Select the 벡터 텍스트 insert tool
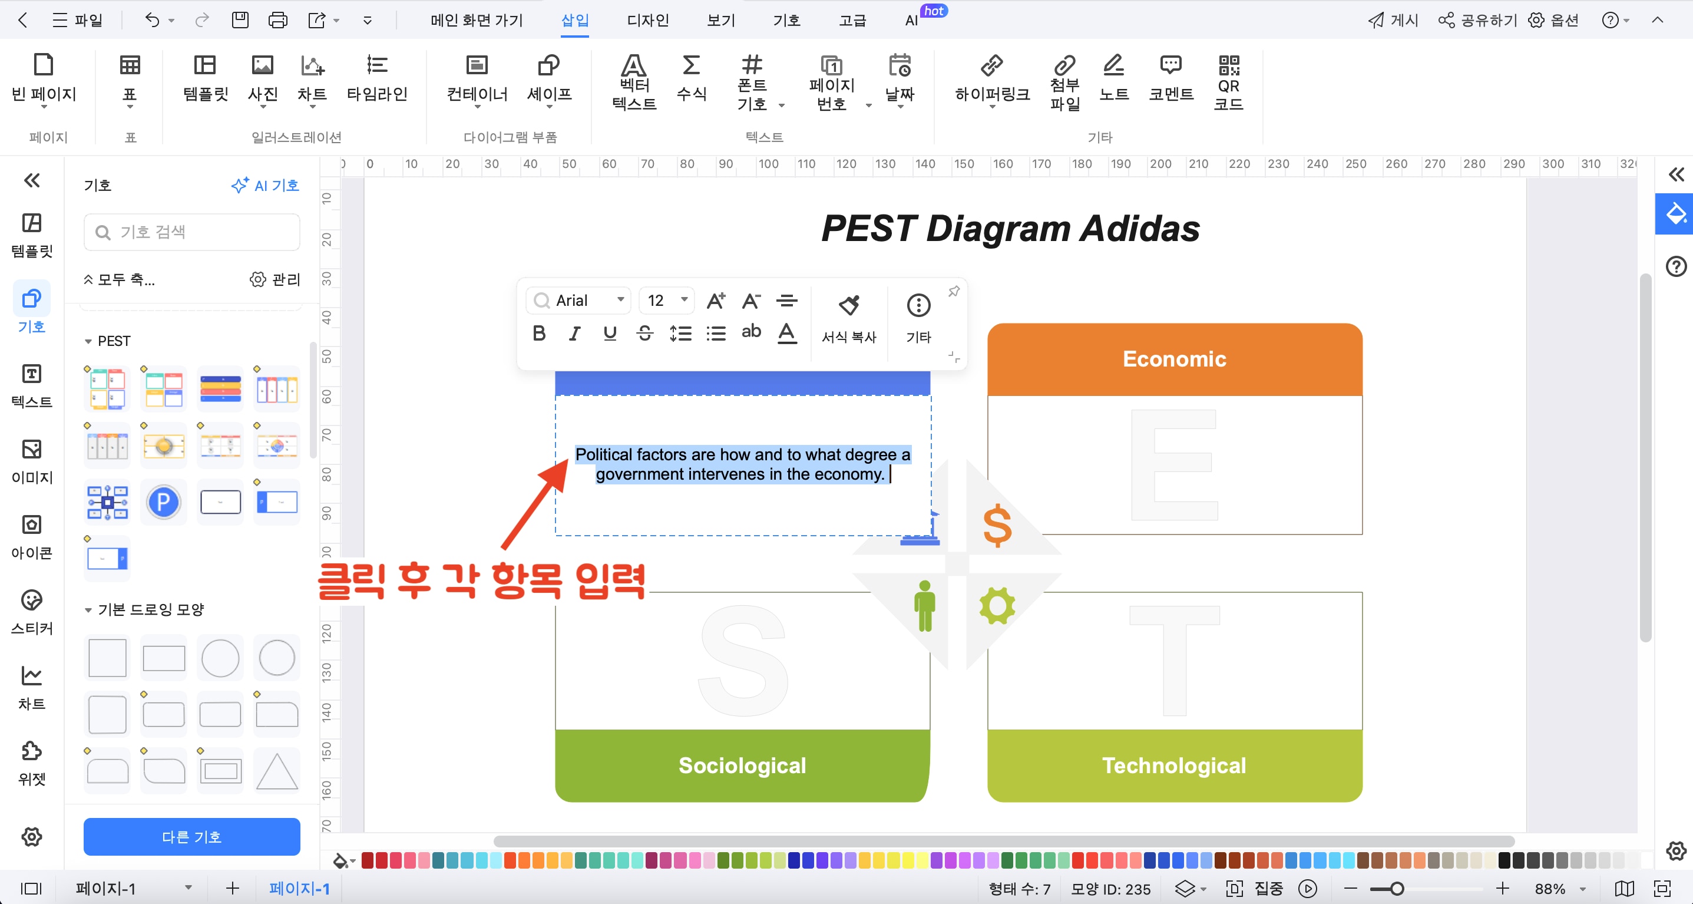 point(633,82)
